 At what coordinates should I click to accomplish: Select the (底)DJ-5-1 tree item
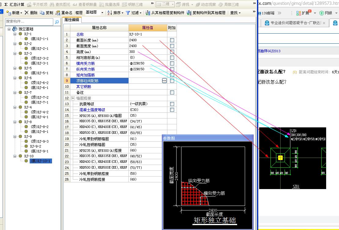(39, 73)
